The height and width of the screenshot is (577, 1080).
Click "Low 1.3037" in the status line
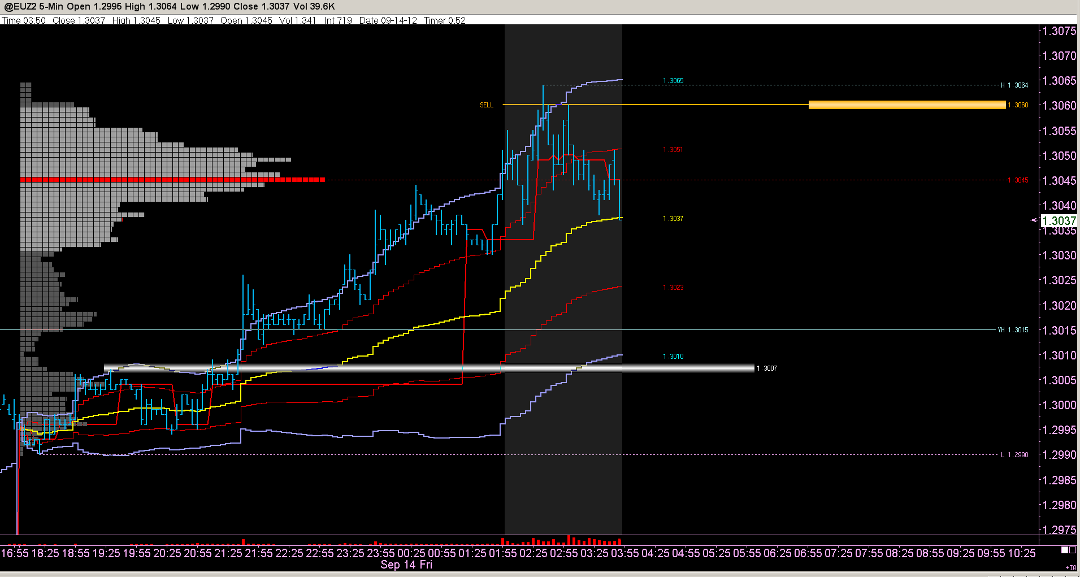click(190, 20)
